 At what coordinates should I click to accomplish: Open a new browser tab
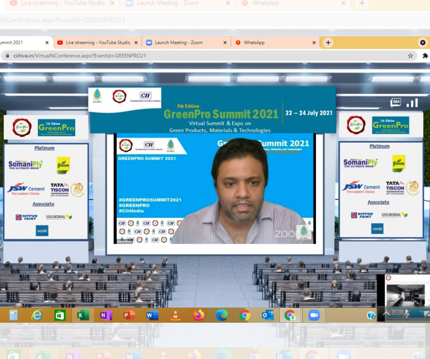pos(328,43)
